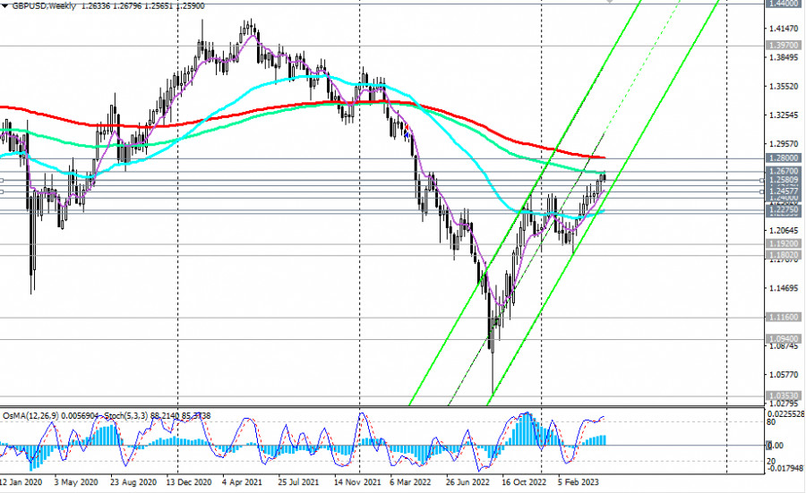
Task: Click the latest weekly candle on the chart
Action: pyautogui.click(x=604, y=177)
